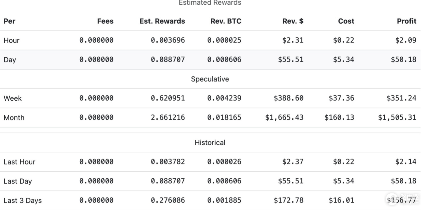424x210 pixels.
Task: Select the Last 3 Days row label
Action: tap(23, 201)
